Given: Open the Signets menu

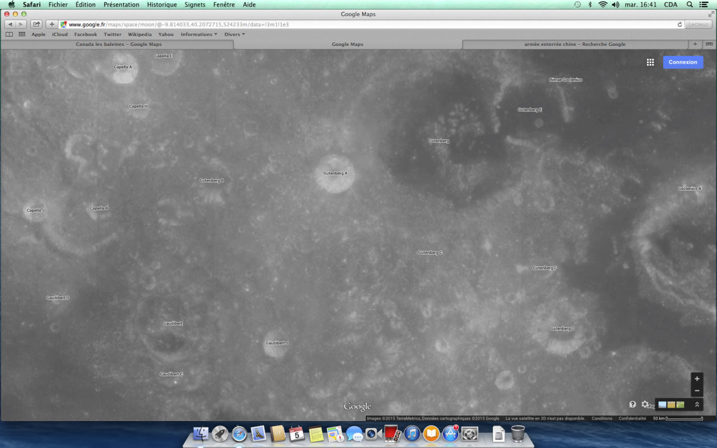Looking at the screenshot, I should pyautogui.click(x=195, y=4).
